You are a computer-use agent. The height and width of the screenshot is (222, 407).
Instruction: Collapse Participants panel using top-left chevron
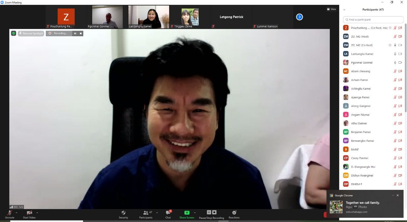pyautogui.click(x=344, y=10)
